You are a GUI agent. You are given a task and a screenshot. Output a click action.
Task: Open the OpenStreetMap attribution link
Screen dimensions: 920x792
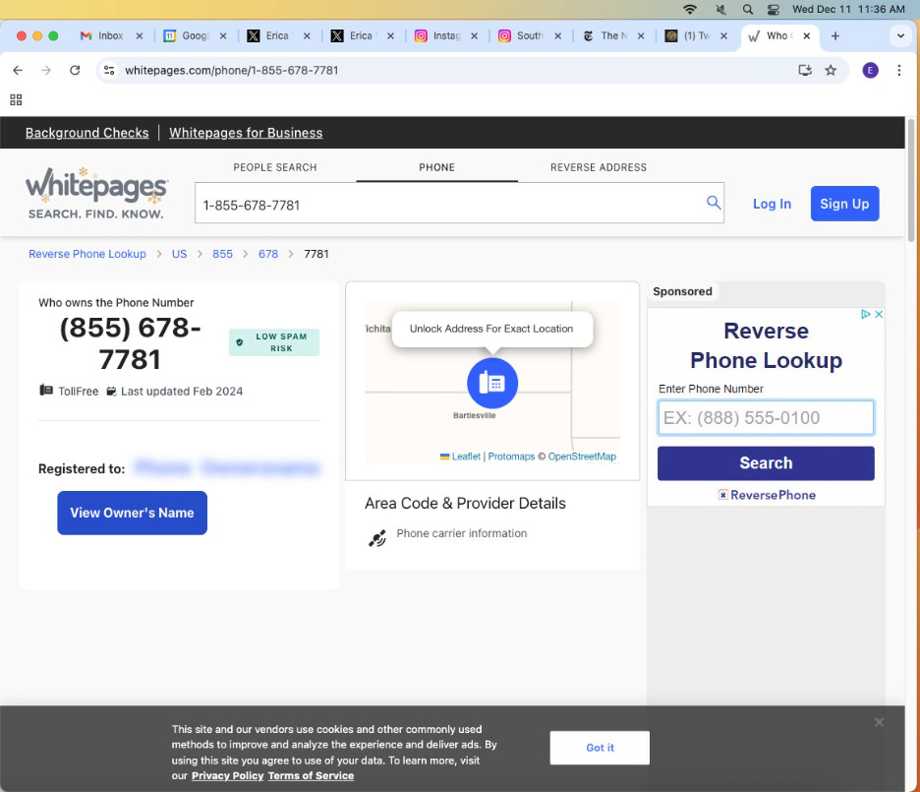pyautogui.click(x=582, y=457)
